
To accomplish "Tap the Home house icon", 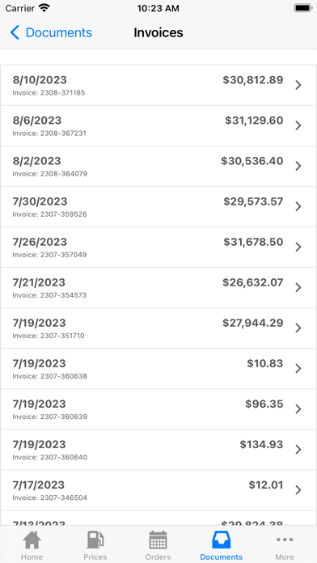I will pos(32,540).
